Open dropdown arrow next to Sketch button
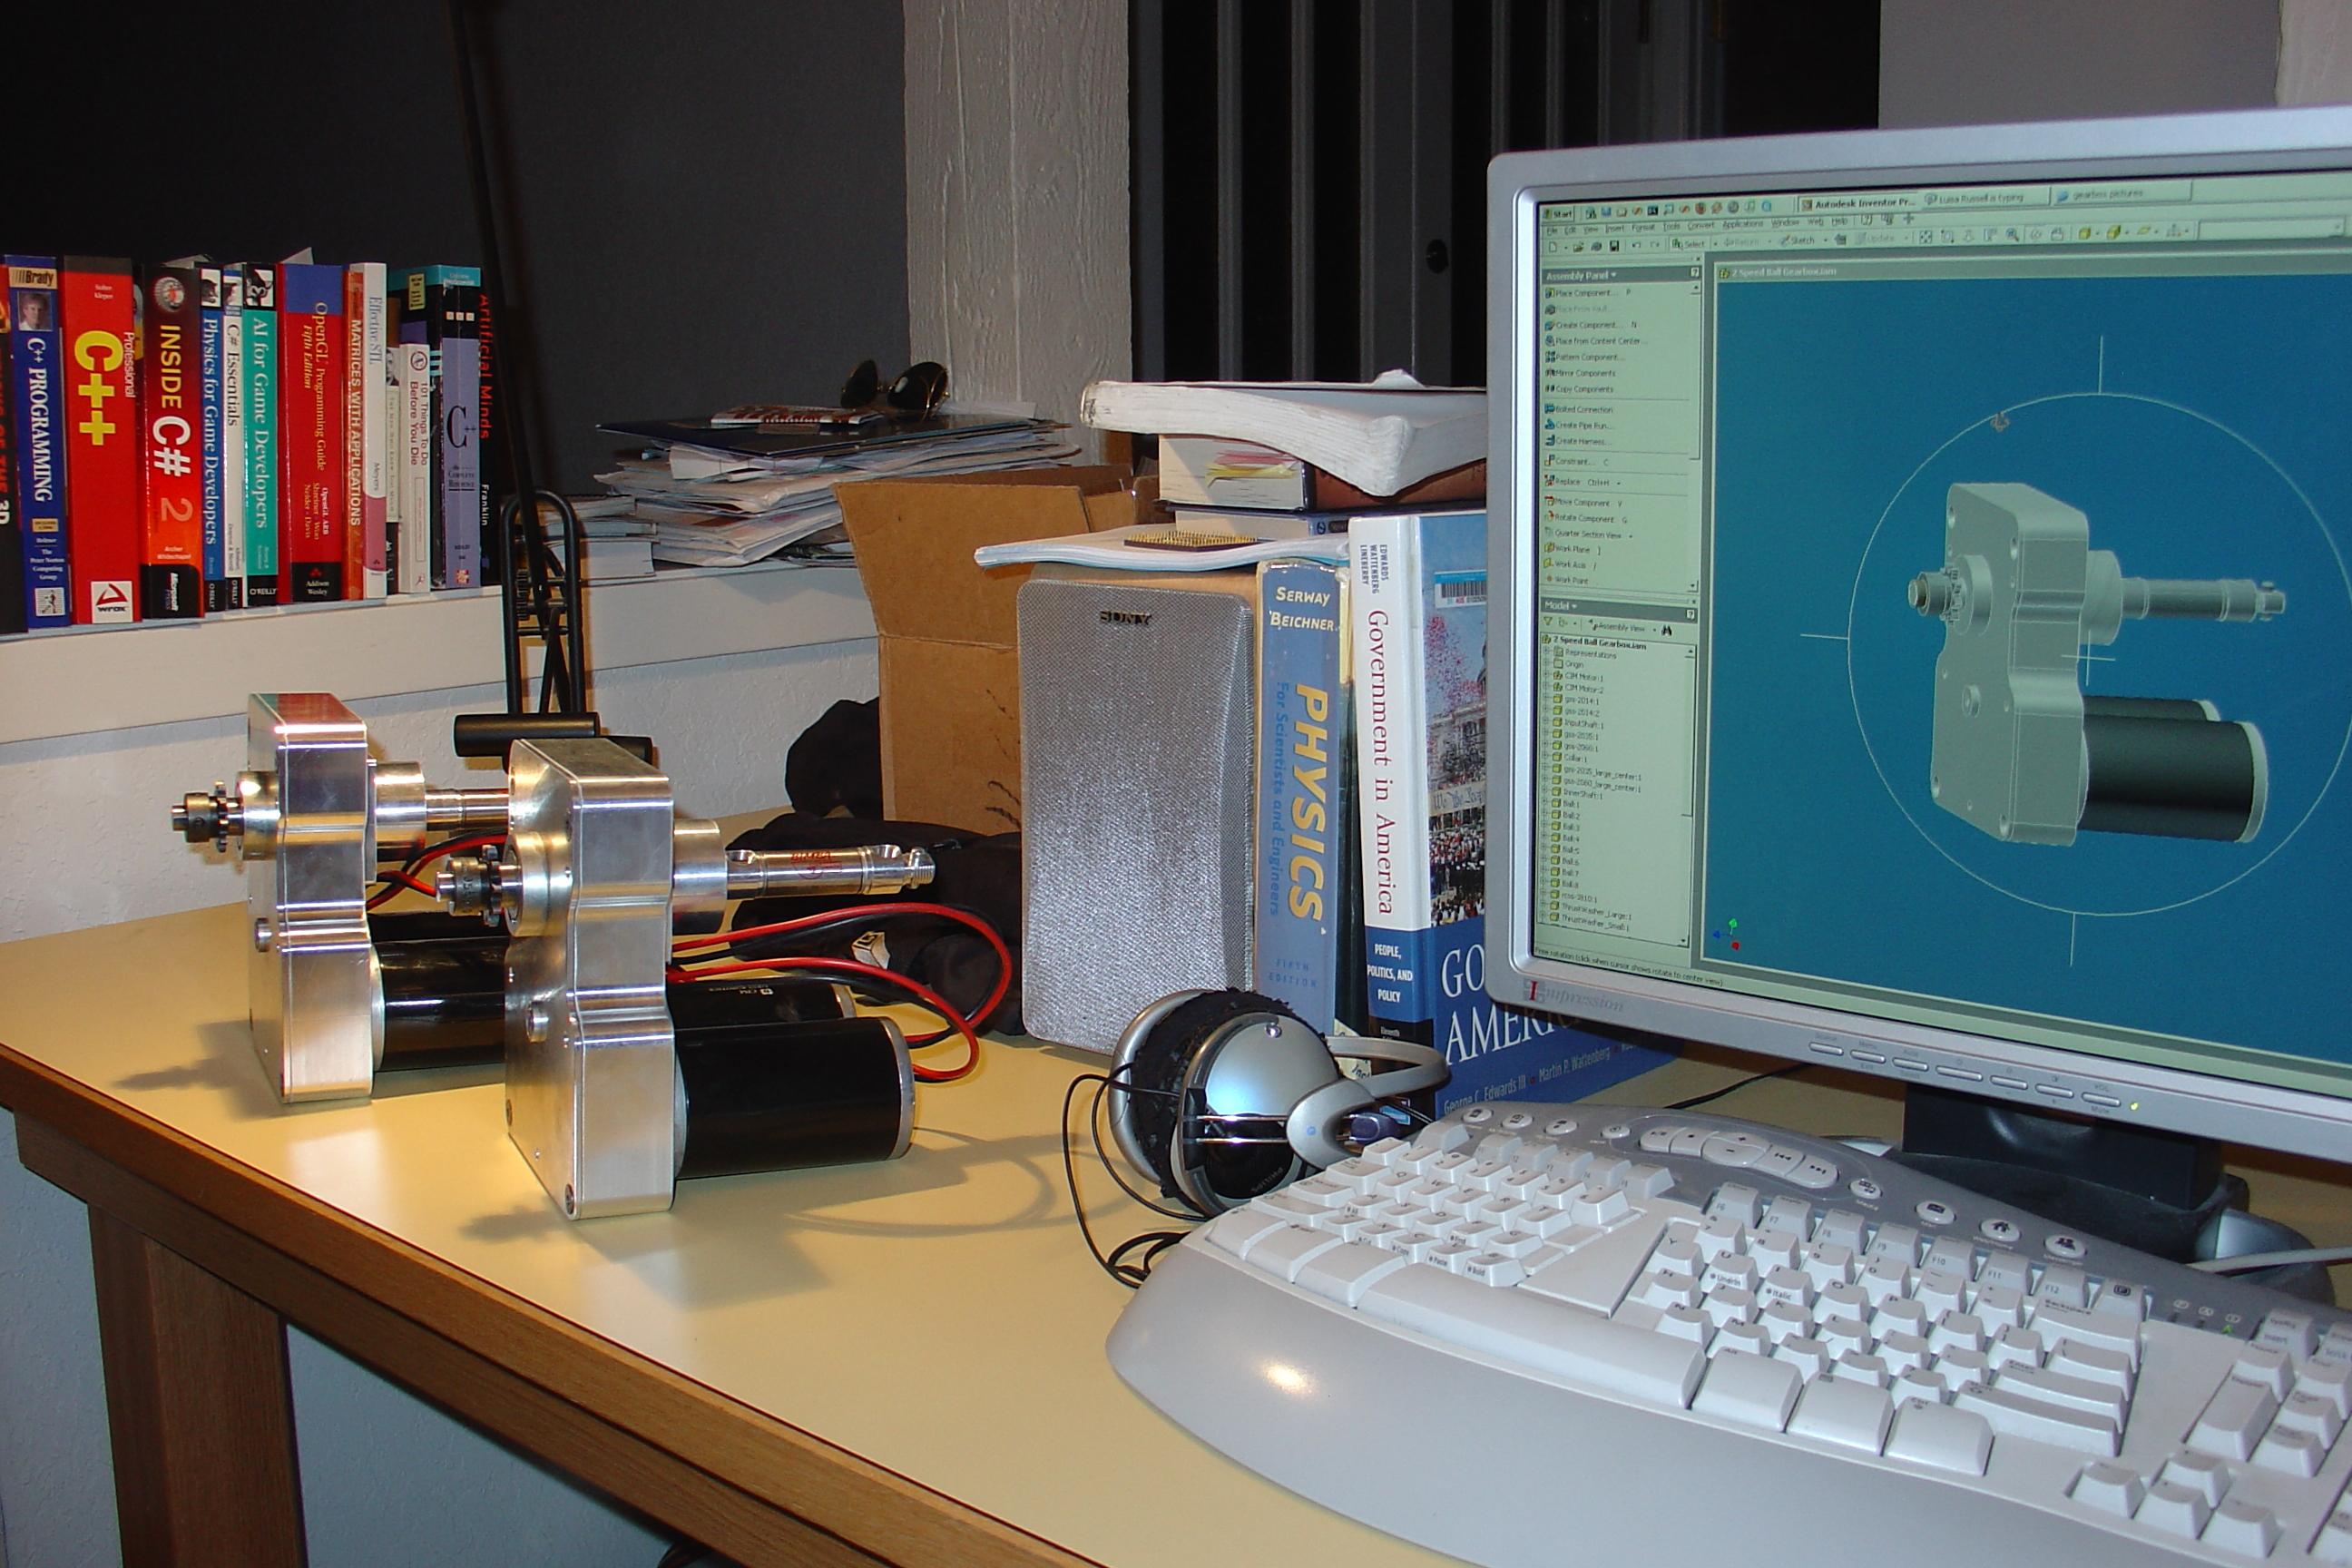This screenshot has width=2352, height=1568. [1826, 241]
